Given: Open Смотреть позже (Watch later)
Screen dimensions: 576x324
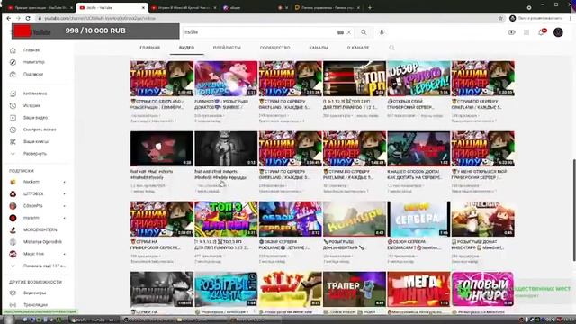Looking at the screenshot, I should pyautogui.click(x=40, y=130).
